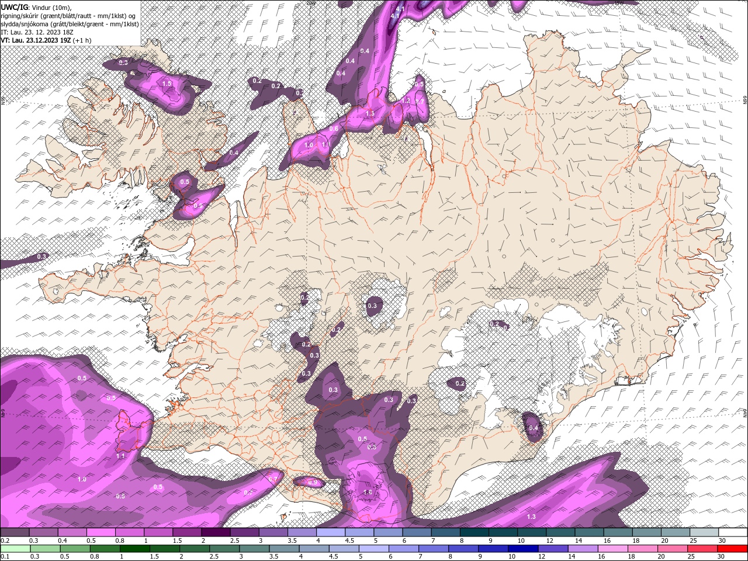Click the 'rigning/skúrir (grænt/blátt/rautt' description line
Image resolution: width=748 pixels, height=561 pixels.
click(69, 15)
